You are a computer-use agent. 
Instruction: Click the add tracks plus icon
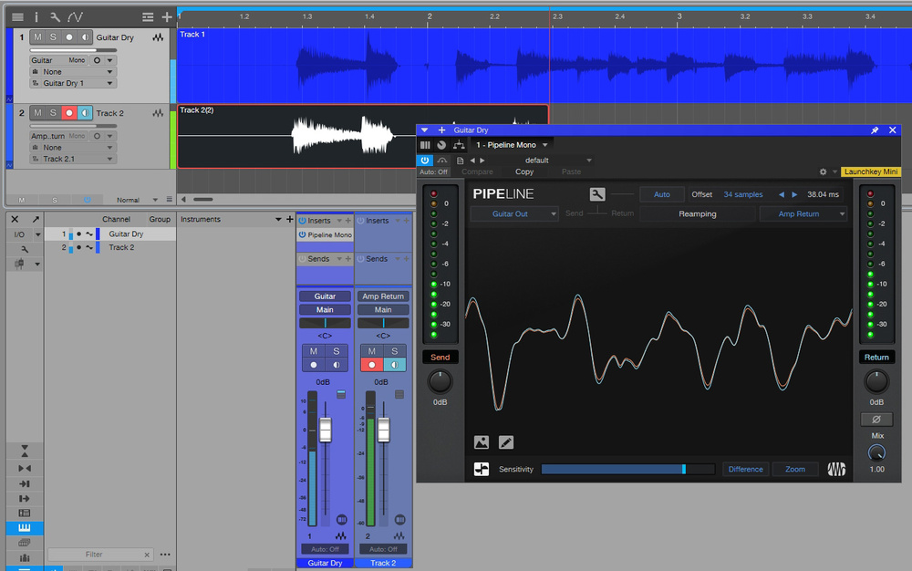click(x=167, y=17)
